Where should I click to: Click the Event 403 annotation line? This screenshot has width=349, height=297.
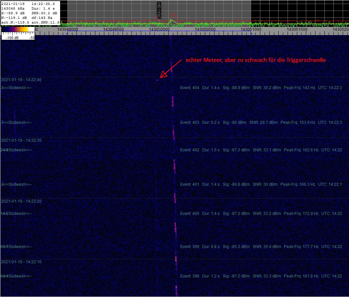click(261, 123)
